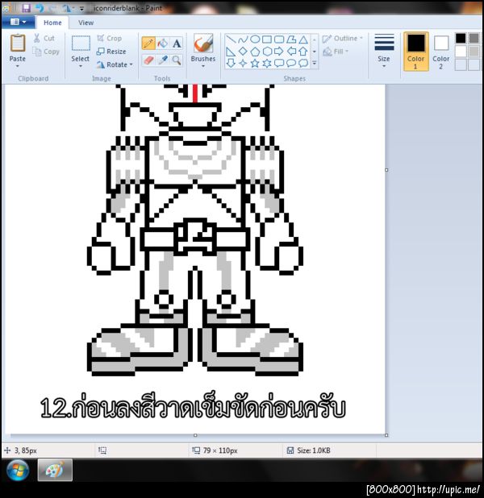Click the Copy button
This screenshot has width=484, height=498.
tap(47, 52)
